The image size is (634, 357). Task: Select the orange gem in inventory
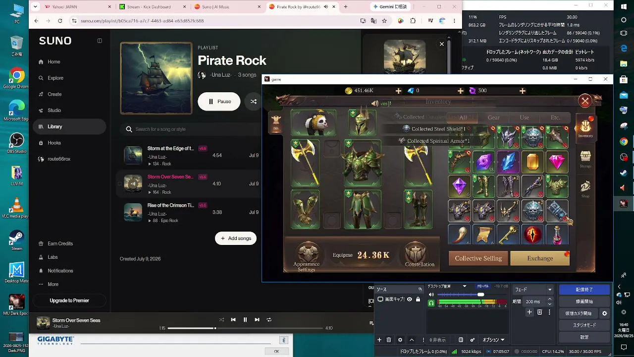tap(532, 162)
